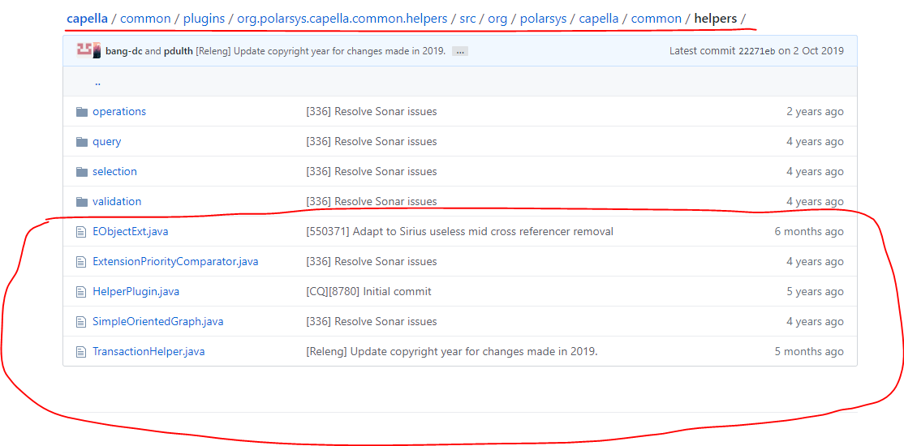Click the selection folder icon
This screenshot has height=446, width=904.
point(82,172)
